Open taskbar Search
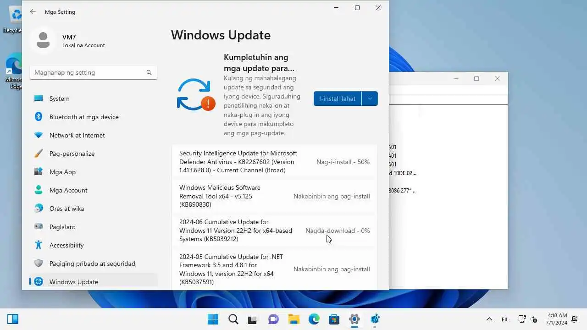 (233, 319)
